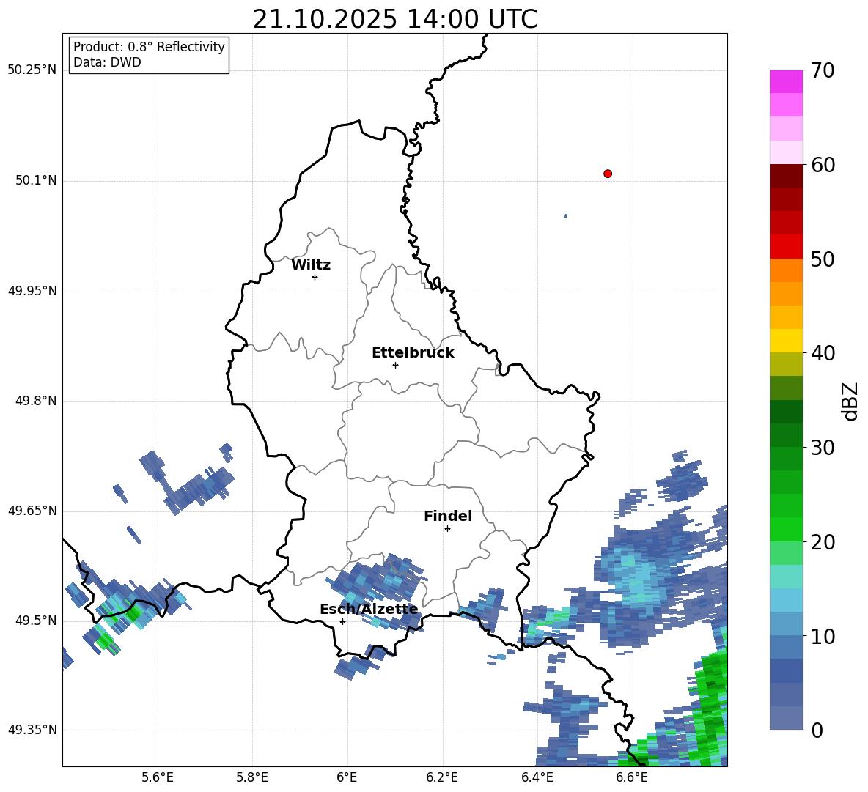Screen dimensions: 868x792
Task: Pick the dark green swatch just above 30 dBZ
Action: pos(786,435)
